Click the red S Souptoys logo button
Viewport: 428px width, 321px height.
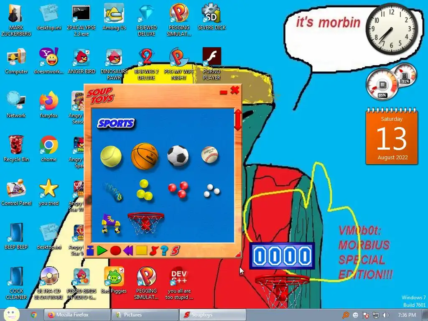tap(175, 250)
